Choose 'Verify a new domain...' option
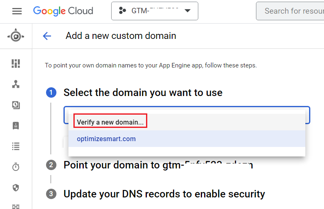Screen dimensions: 324x209 pos(110,123)
